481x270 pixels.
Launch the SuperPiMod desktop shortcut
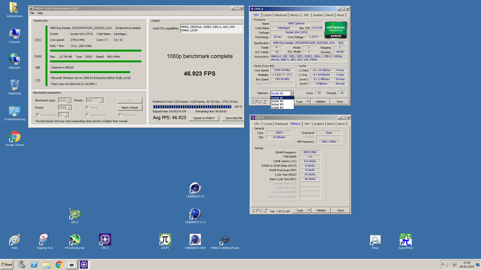coord(405,241)
